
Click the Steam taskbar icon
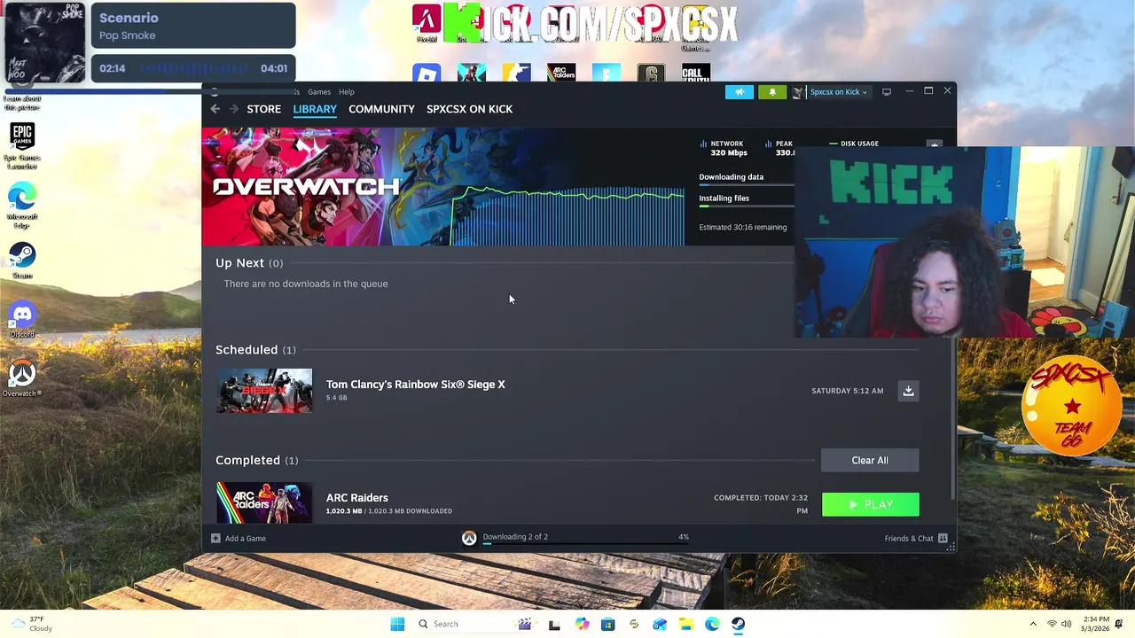[x=738, y=624]
